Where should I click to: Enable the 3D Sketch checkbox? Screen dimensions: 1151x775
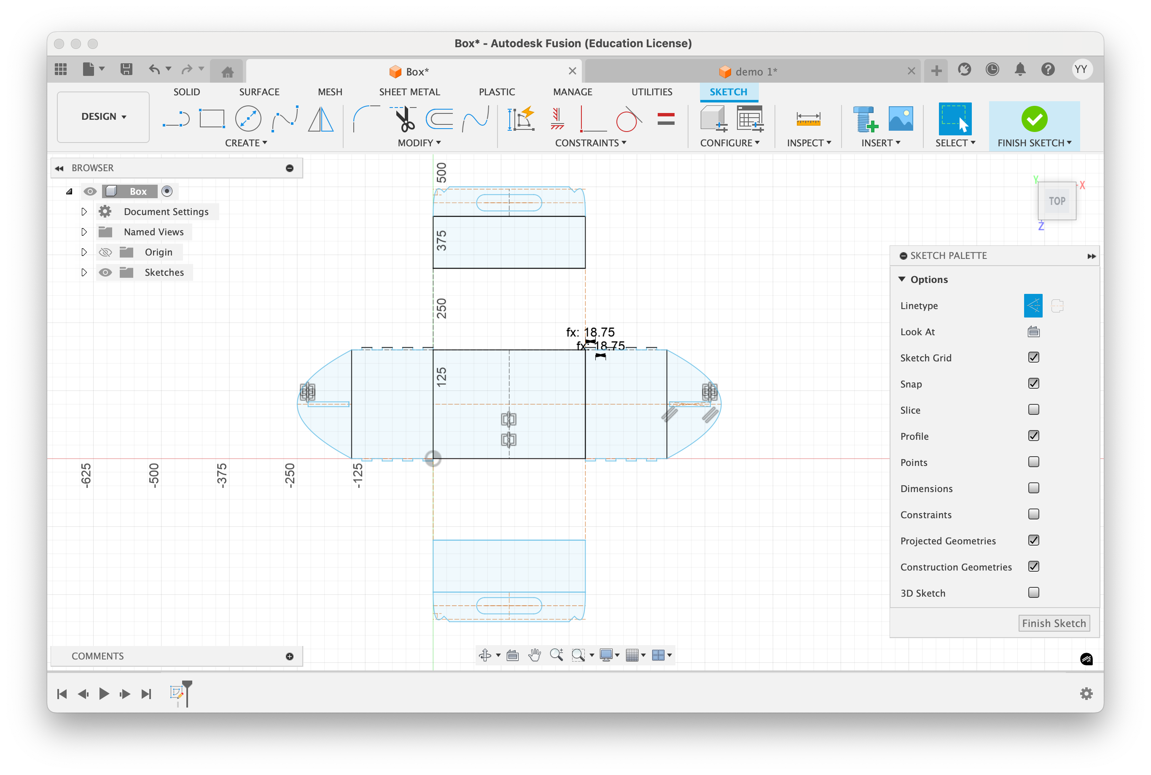[x=1033, y=592]
